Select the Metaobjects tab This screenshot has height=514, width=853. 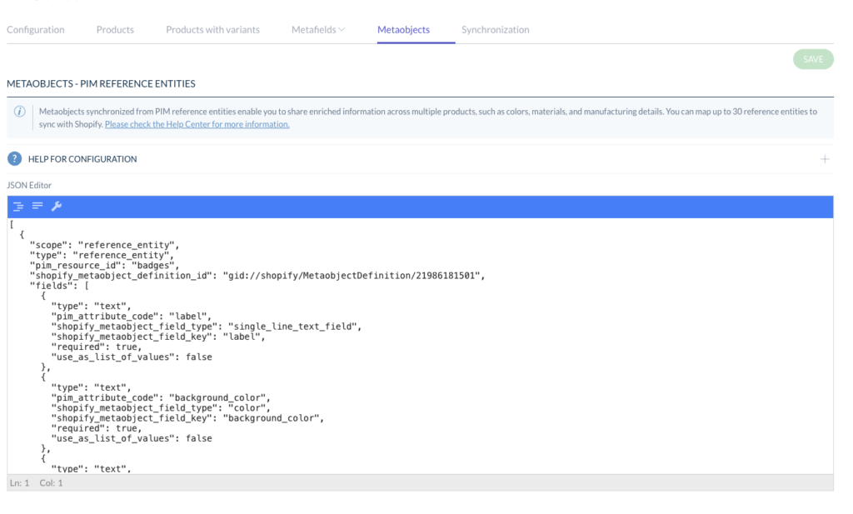click(x=403, y=30)
